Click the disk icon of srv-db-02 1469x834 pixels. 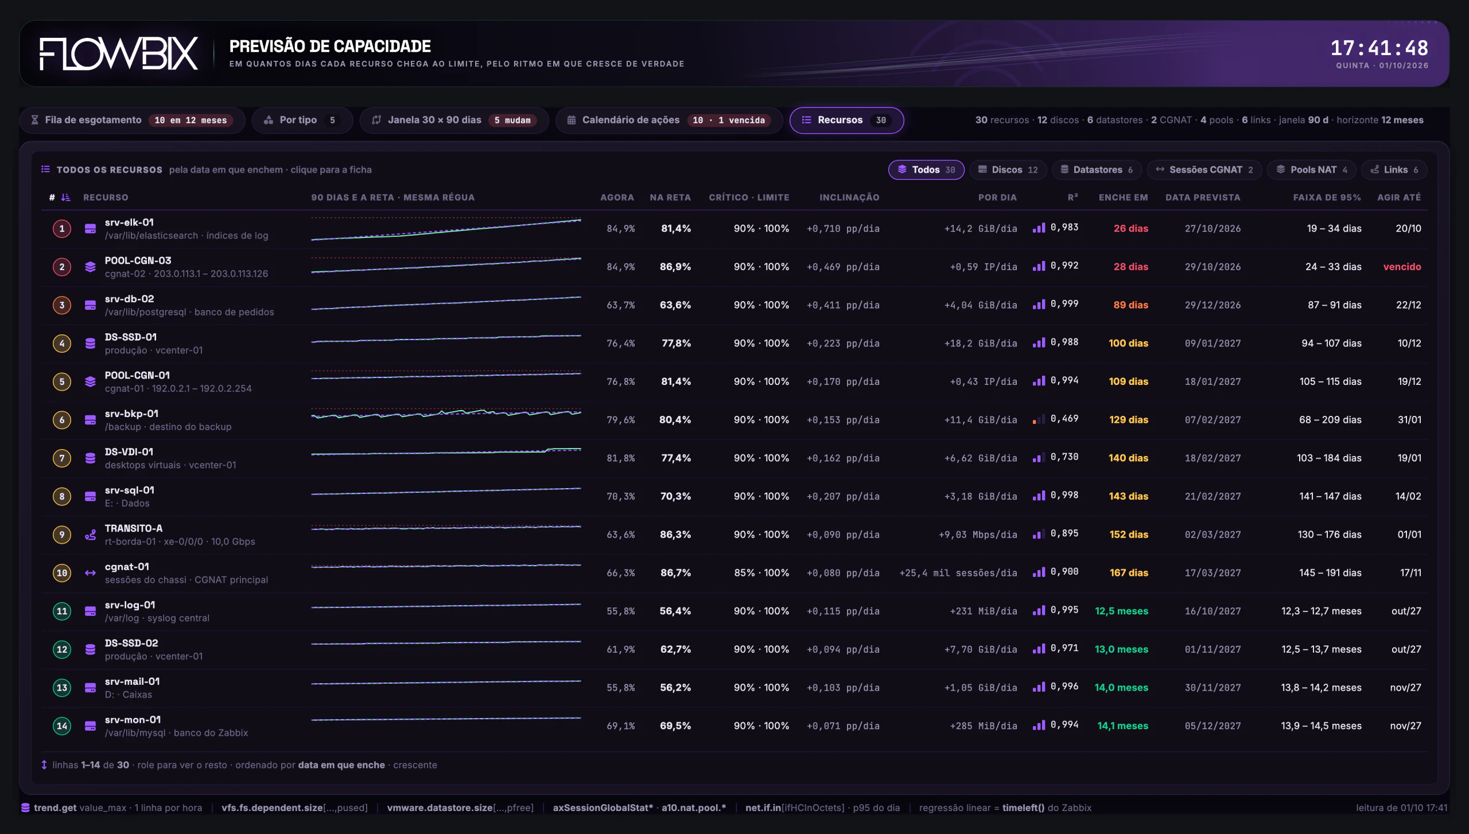[90, 305]
